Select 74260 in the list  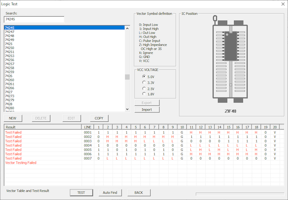[x=9, y=80]
